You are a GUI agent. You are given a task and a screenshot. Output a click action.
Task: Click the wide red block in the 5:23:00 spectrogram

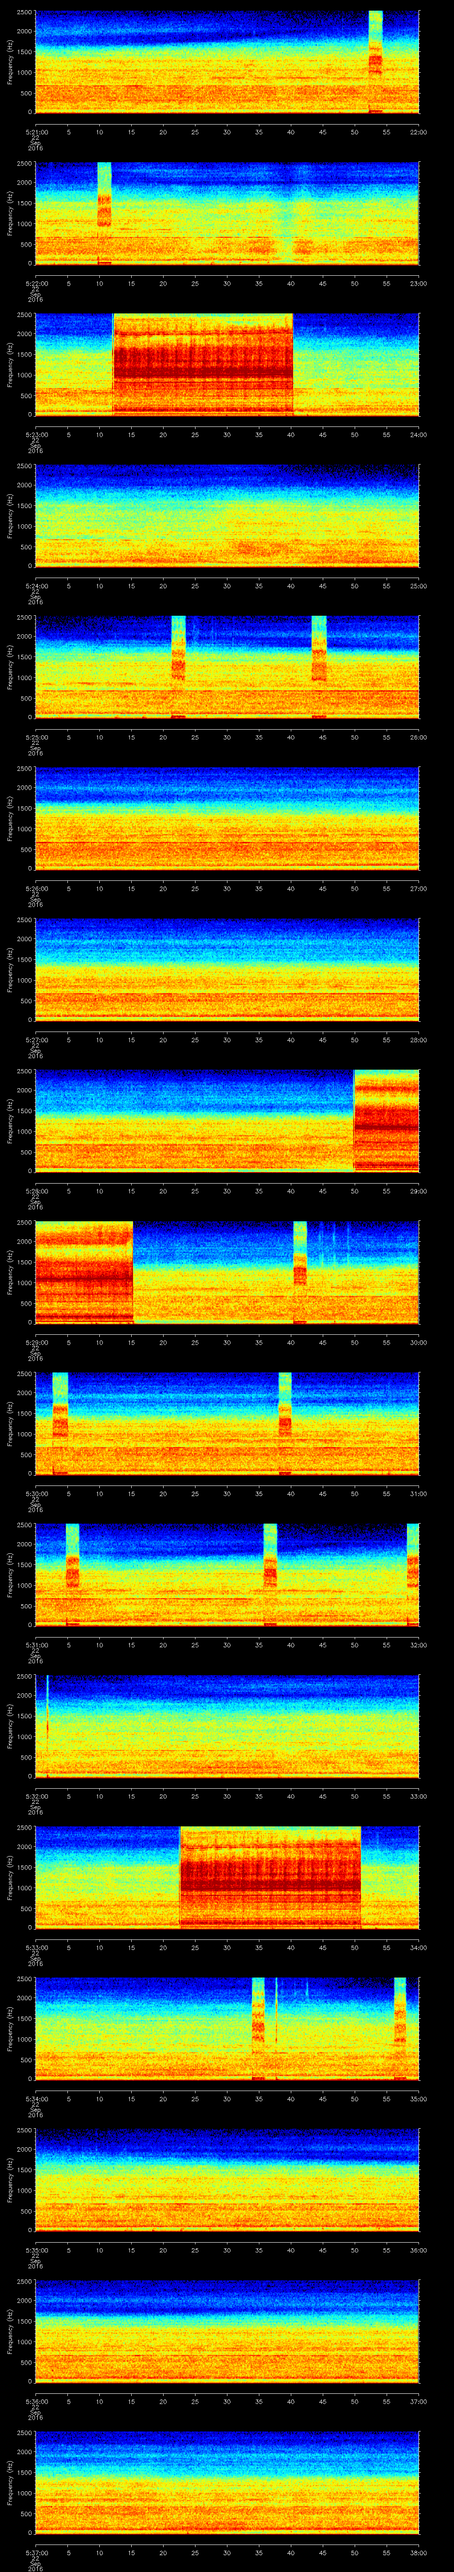tap(203, 364)
